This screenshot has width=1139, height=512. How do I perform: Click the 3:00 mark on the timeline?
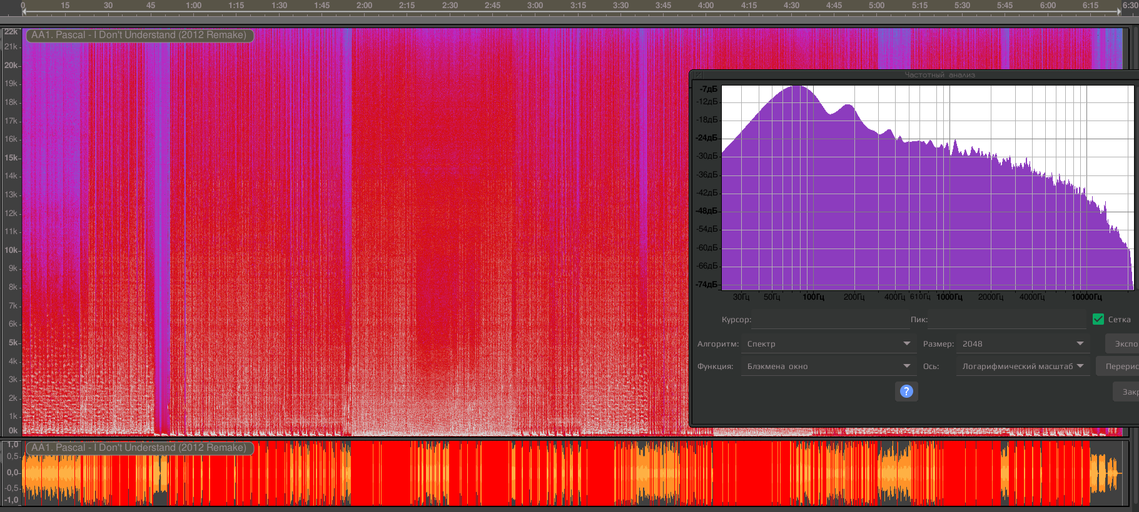coord(535,6)
